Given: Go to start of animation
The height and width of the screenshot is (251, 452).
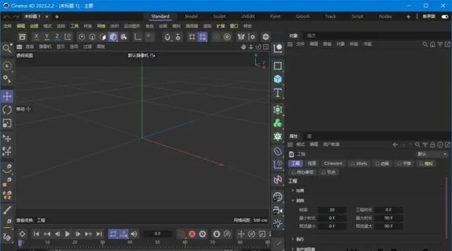Looking at the screenshot, I should [x=36, y=234].
